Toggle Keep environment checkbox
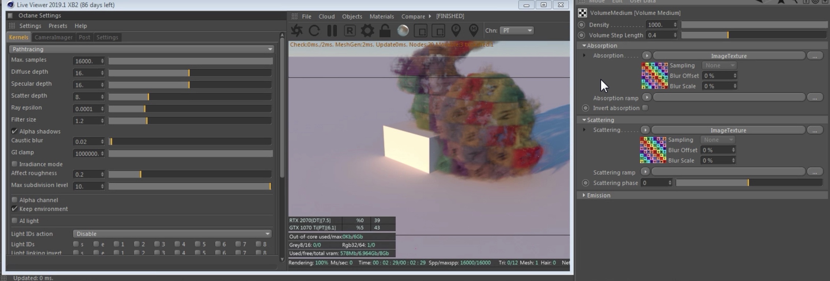Image resolution: width=830 pixels, height=281 pixels. [x=15, y=209]
